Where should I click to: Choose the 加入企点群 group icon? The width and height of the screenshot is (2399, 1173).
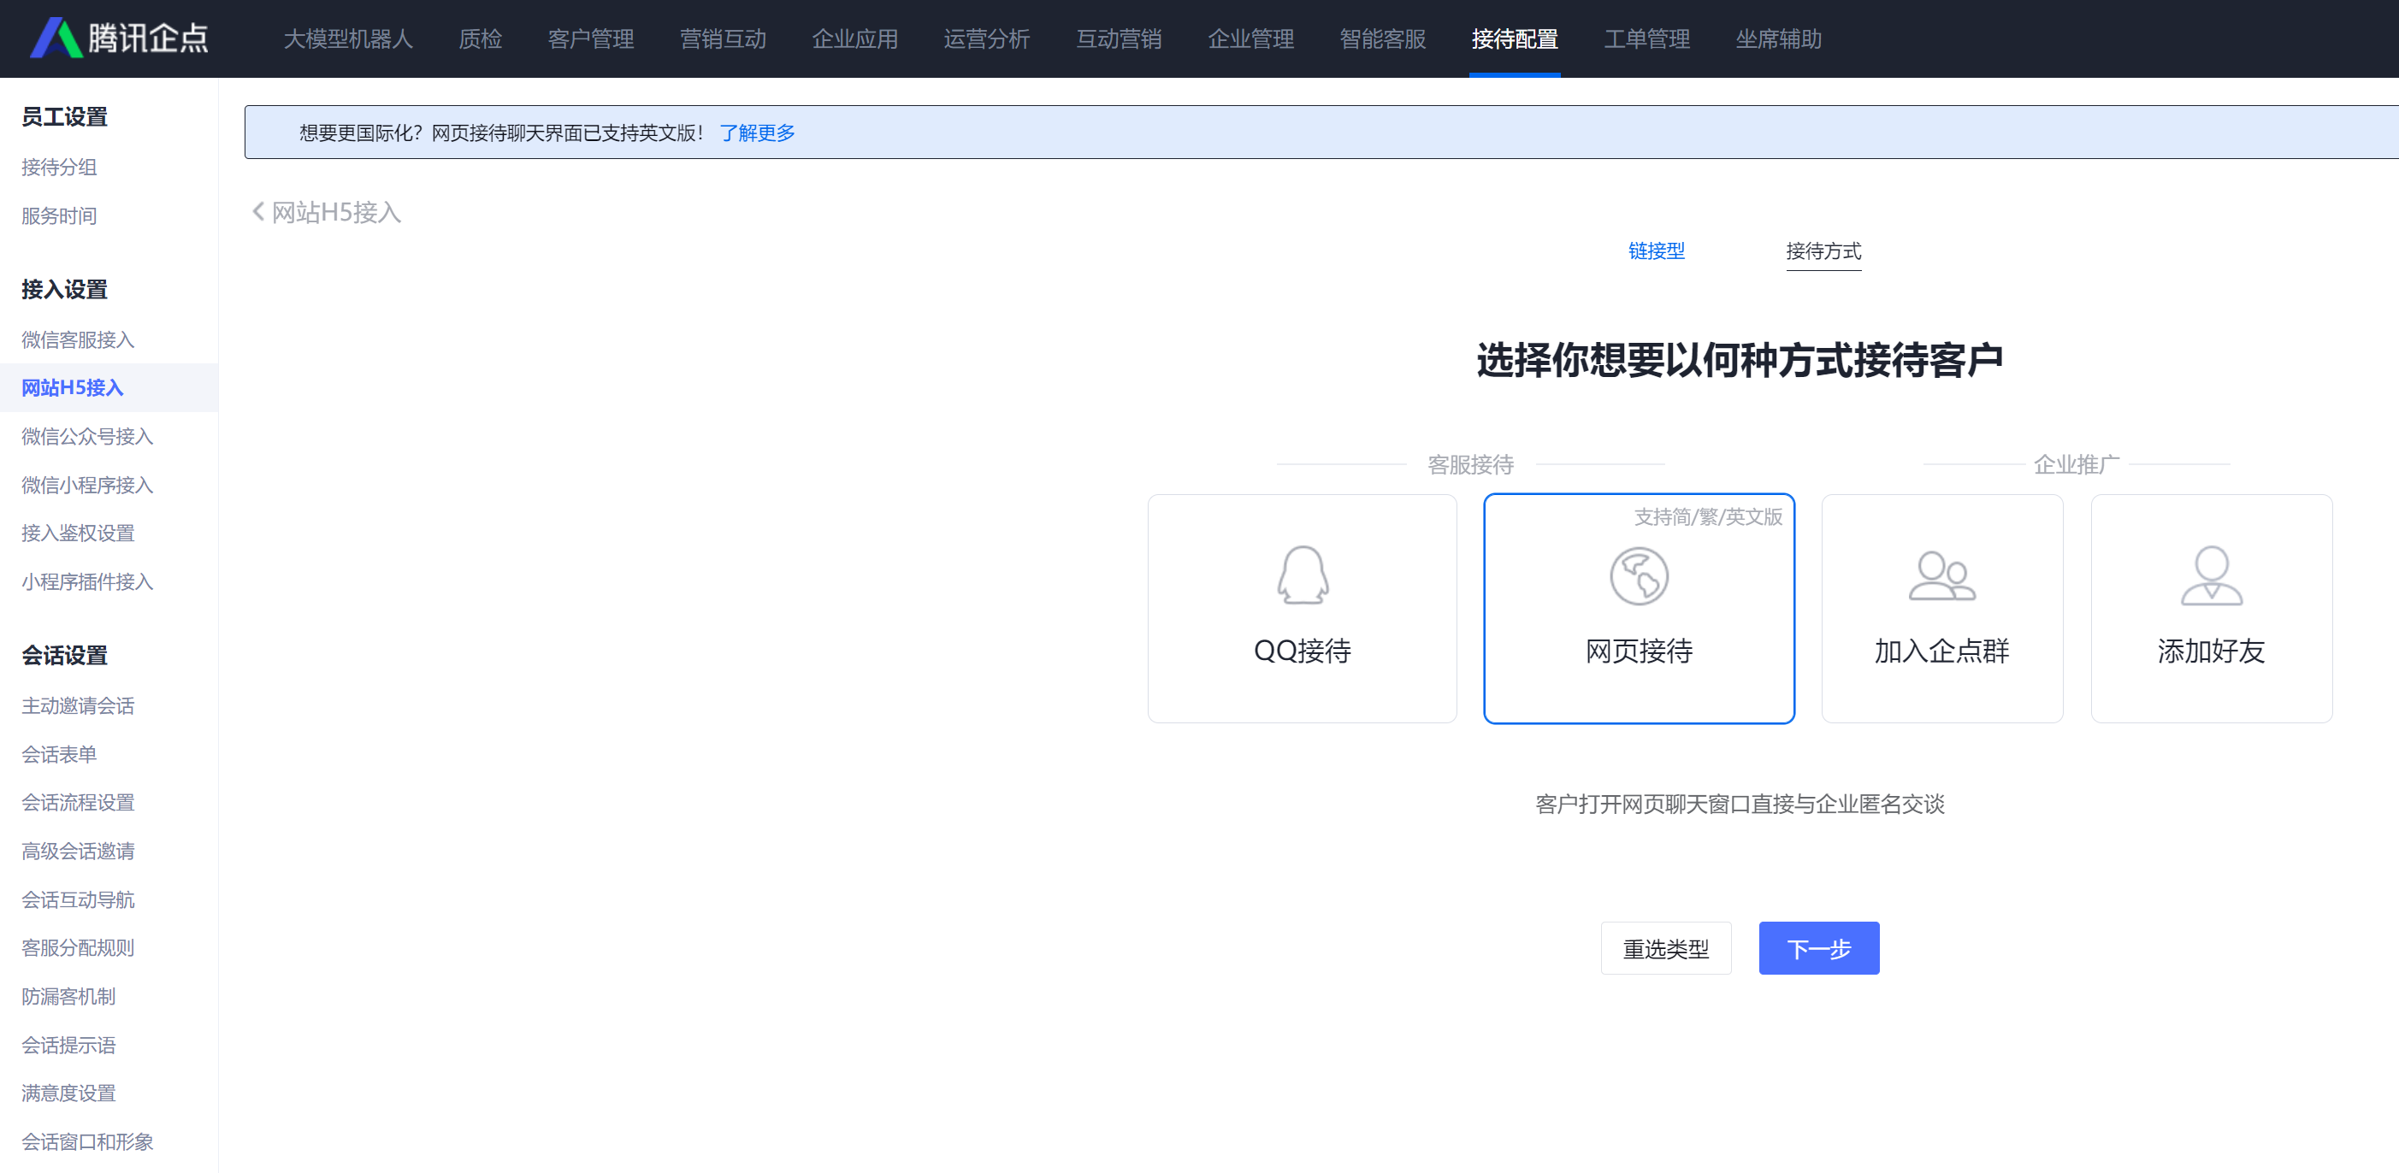1941,576
